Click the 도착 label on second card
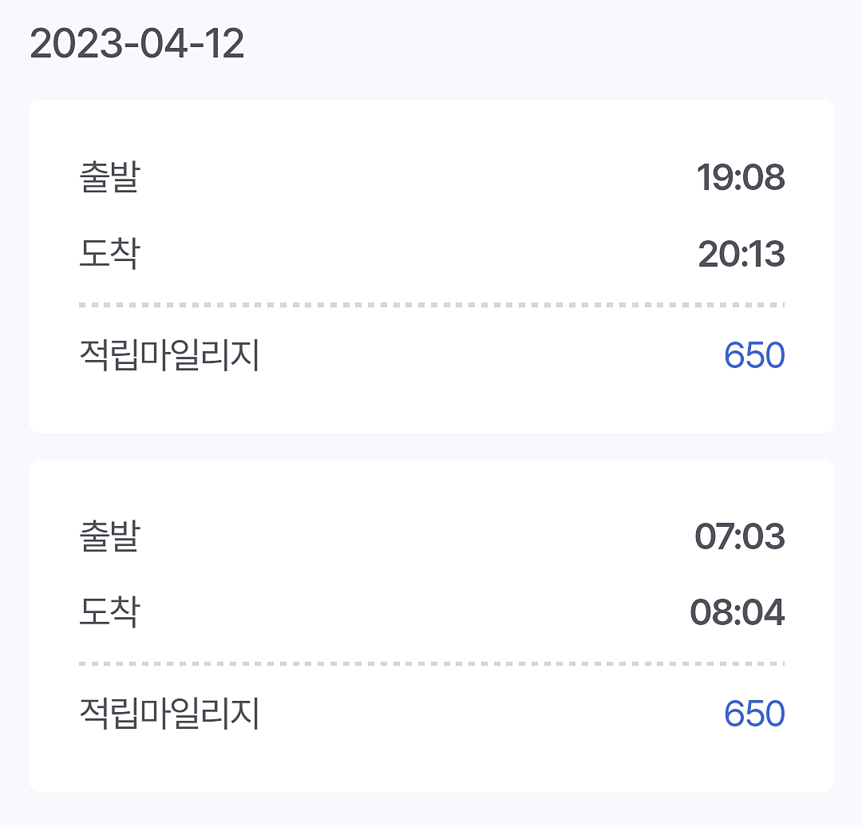The width and height of the screenshot is (862, 827). pos(108,614)
